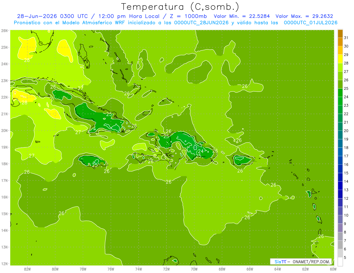Click the '60W' longitude axis label
Viewport: 354px width, 273px height.
coord(333,269)
